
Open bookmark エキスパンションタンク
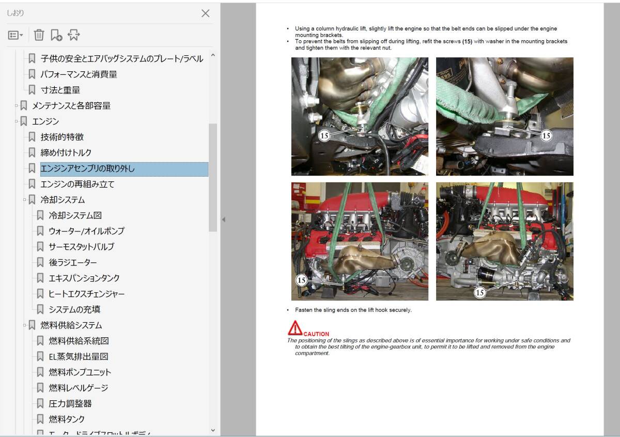pyautogui.click(x=84, y=278)
